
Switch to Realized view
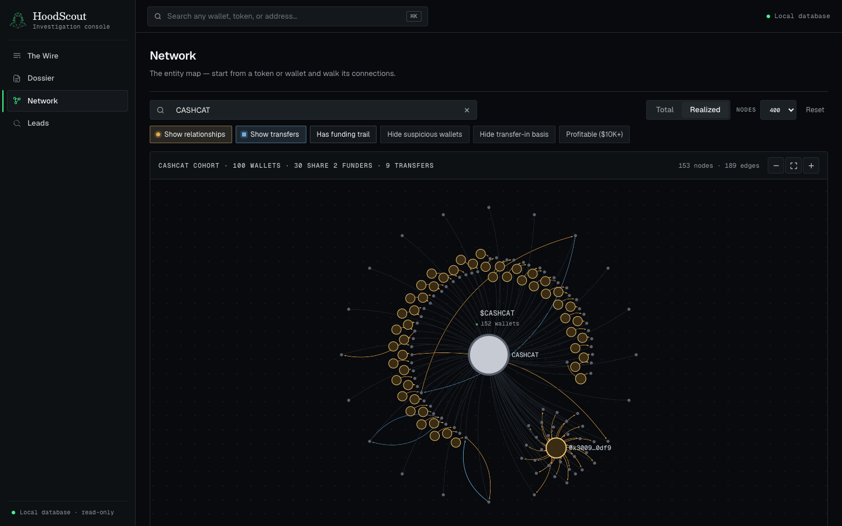click(705, 110)
